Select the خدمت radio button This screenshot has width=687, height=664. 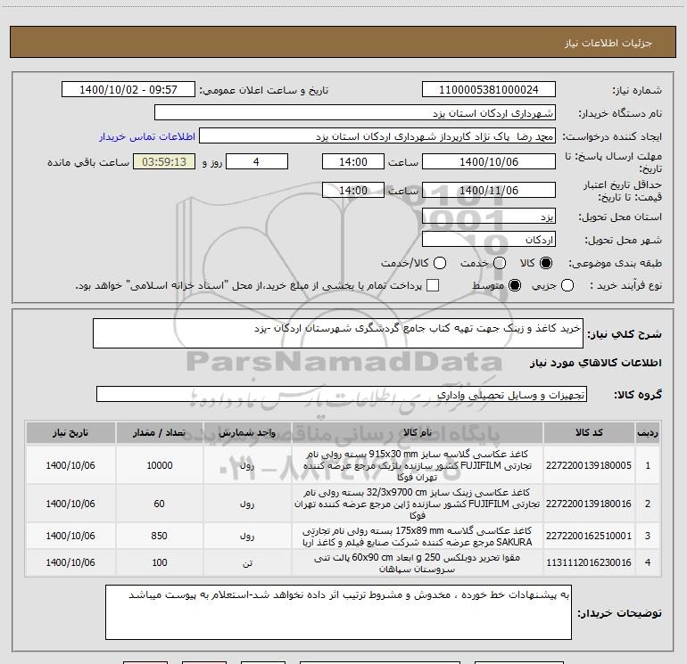pyautogui.click(x=500, y=263)
